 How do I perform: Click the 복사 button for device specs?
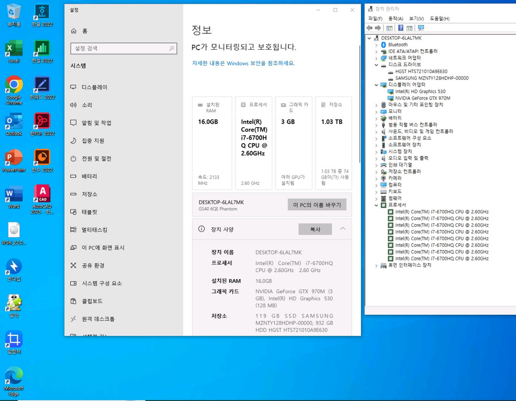315,229
